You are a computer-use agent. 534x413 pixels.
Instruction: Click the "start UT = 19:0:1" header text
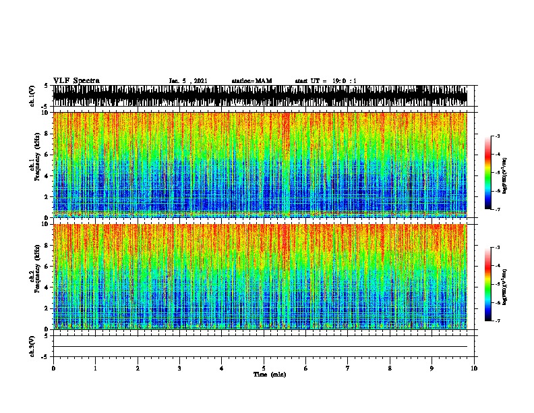pyautogui.click(x=326, y=81)
